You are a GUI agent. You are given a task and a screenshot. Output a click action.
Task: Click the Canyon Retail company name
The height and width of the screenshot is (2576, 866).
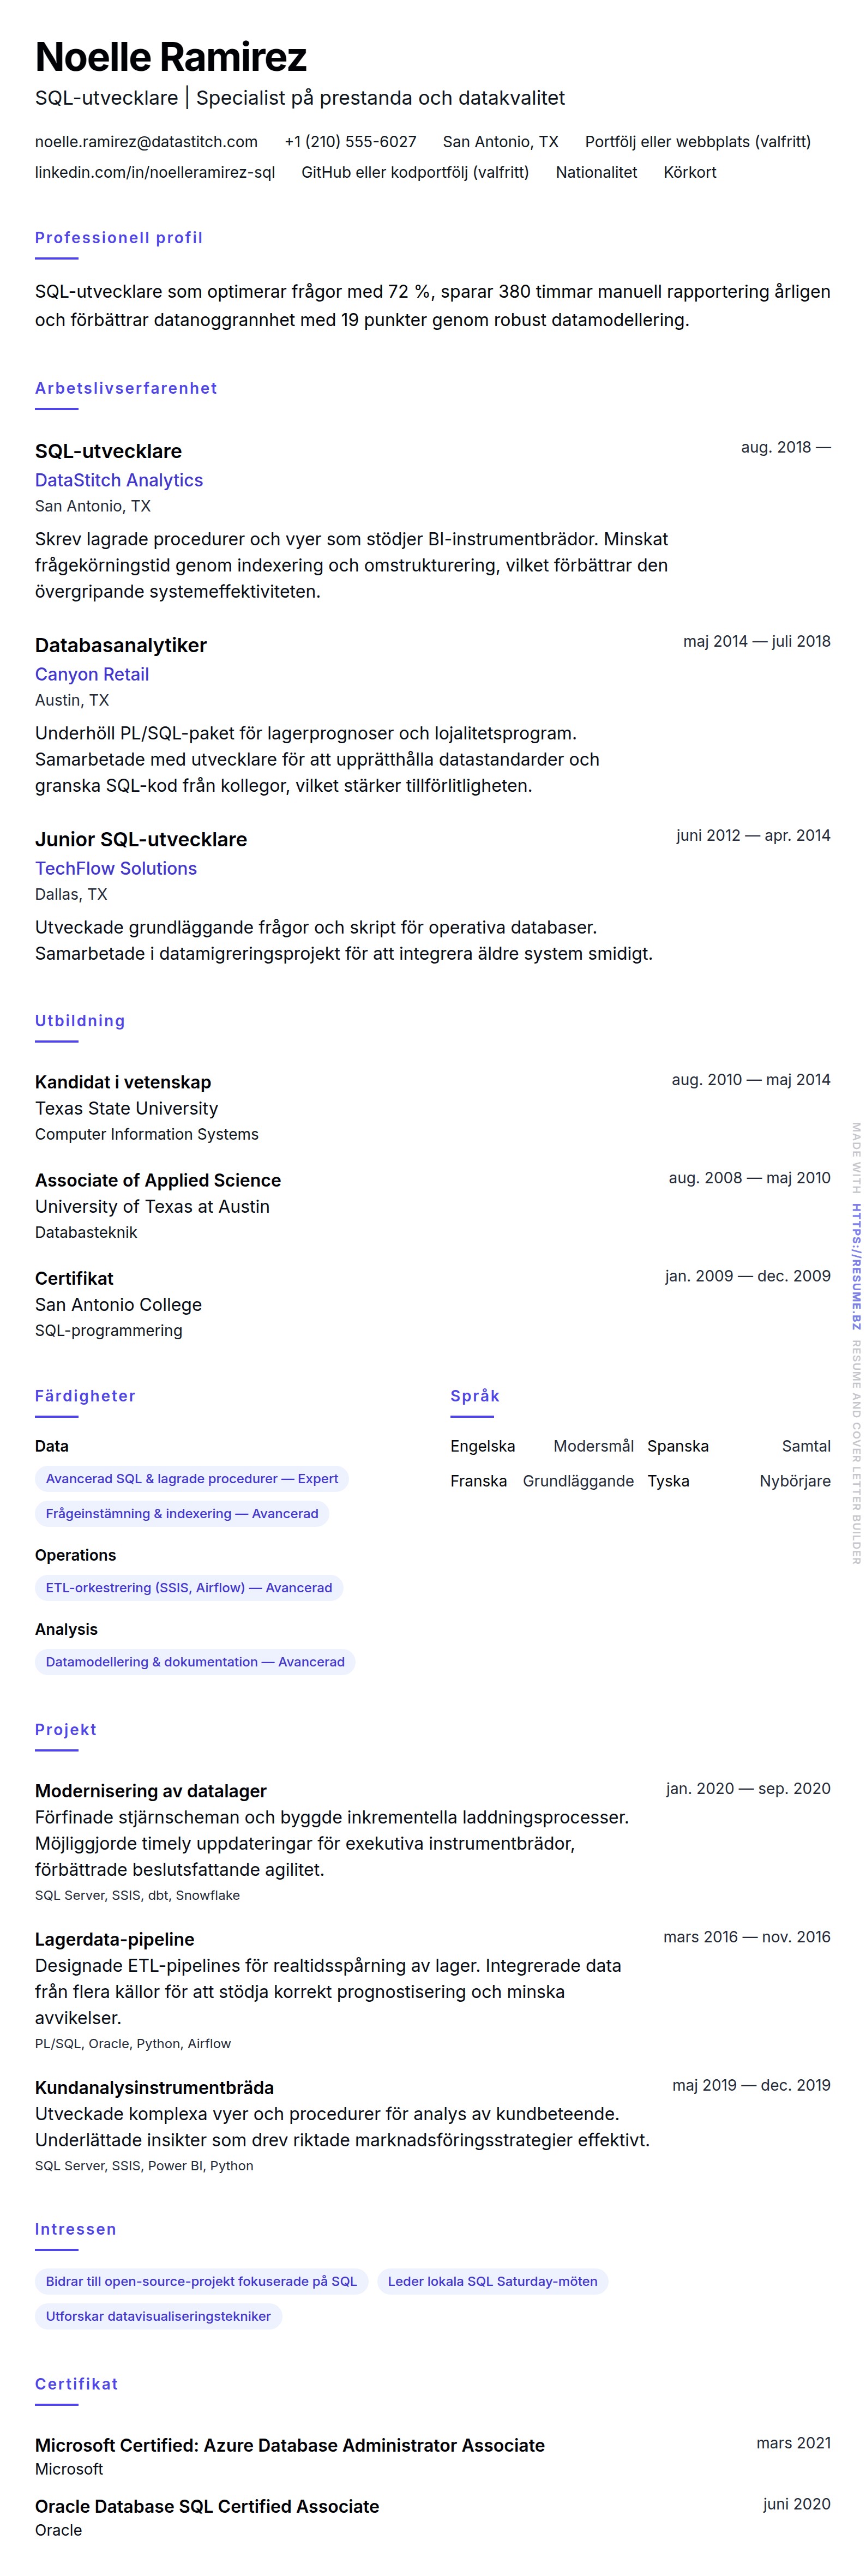pyautogui.click(x=92, y=674)
